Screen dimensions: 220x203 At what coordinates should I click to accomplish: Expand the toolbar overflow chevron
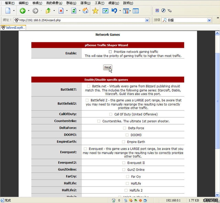pyautogui.click(x=218, y=18)
